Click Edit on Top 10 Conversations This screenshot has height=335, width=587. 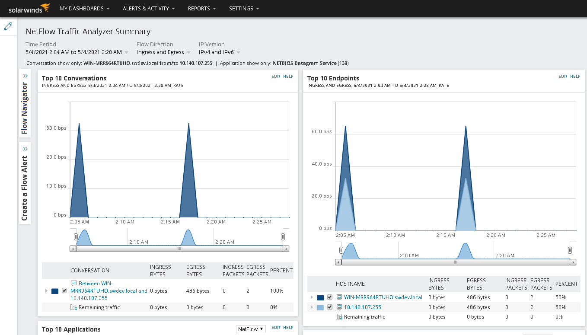pyautogui.click(x=276, y=77)
